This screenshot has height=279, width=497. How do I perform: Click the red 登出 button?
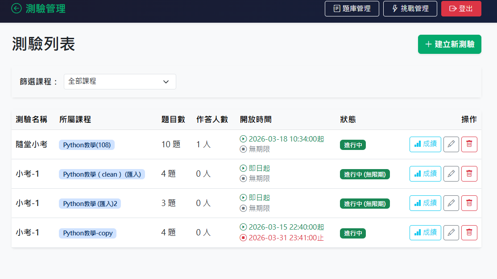coord(461,8)
